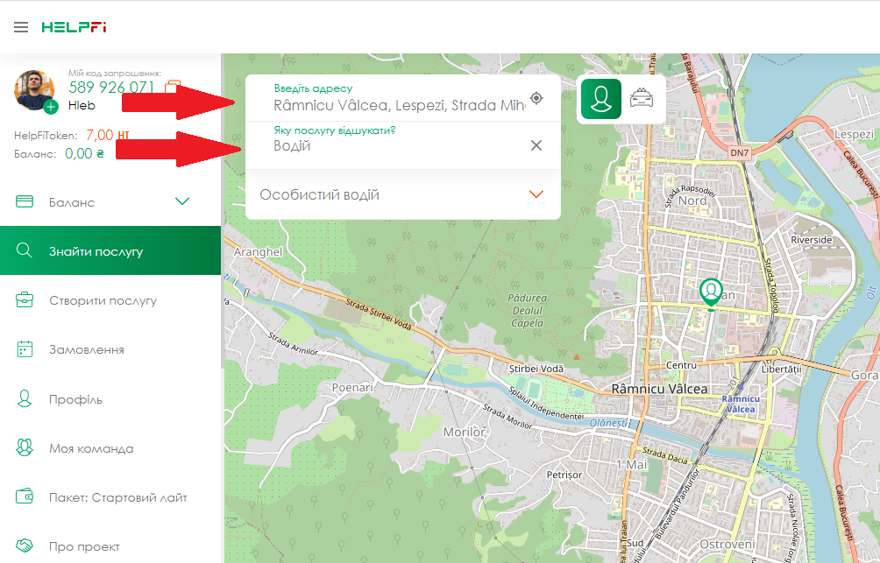Open the hamburger menu
Screen dimensions: 880x563
[x=21, y=27]
